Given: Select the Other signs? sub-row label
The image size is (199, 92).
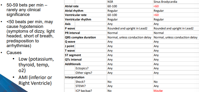Looking at the screenshot, I should [x=84, y=73].
